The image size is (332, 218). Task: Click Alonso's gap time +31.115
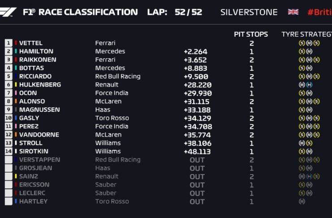tap(195, 101)
